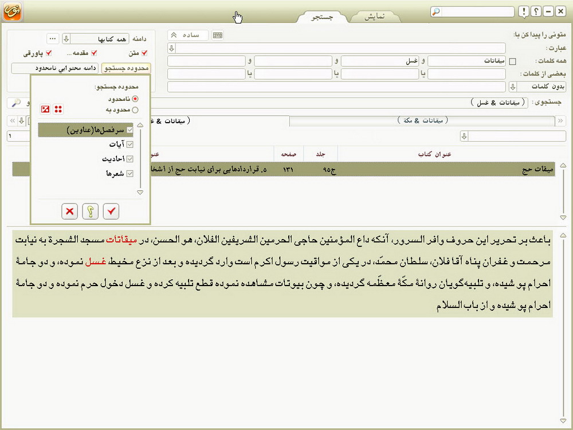The image size is (573, 430).
Task: Click the filter input above the عنوان کتاب column
Action: (517, 137)
